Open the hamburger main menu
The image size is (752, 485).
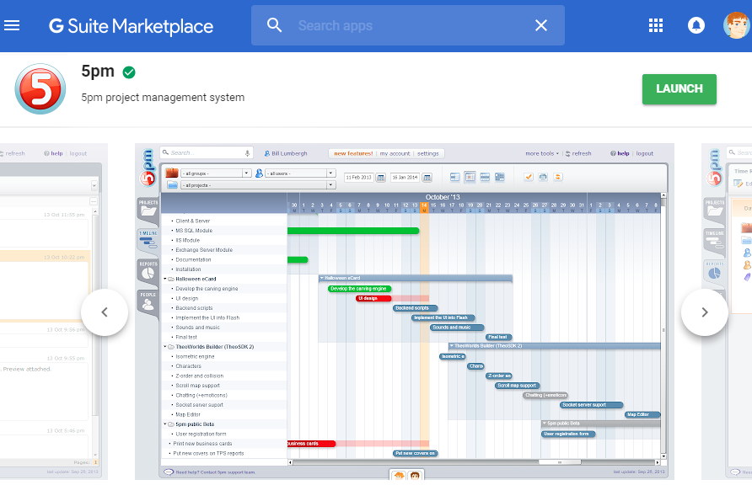click(x=12, y=25)
